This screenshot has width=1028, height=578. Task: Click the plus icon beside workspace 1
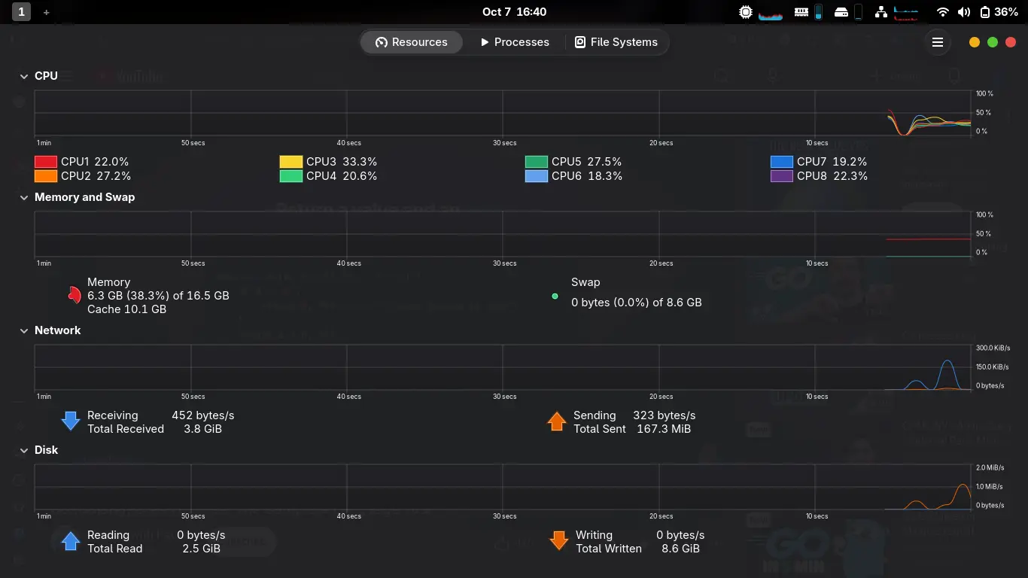[46, 12]
